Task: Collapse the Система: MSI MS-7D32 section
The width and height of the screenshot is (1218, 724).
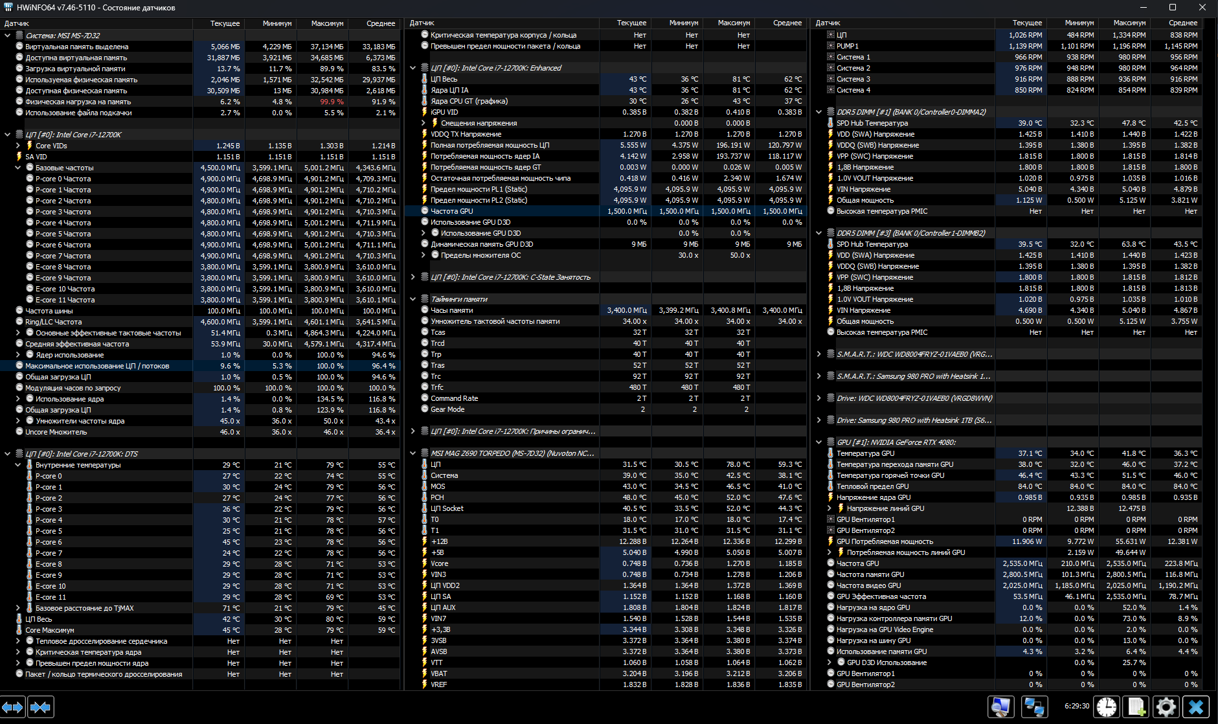Action: 8,36
